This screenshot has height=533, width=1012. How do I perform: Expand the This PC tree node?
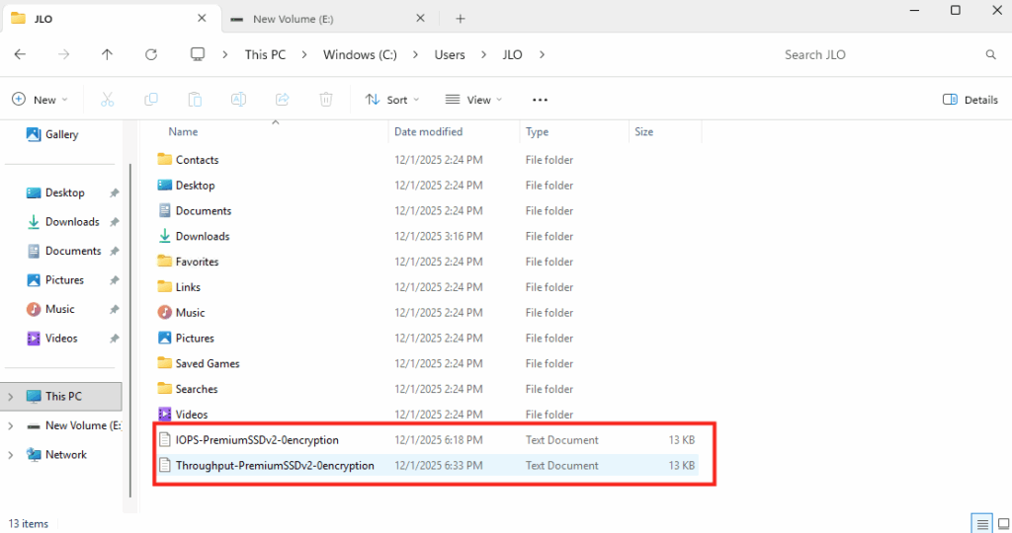point(11,397)
